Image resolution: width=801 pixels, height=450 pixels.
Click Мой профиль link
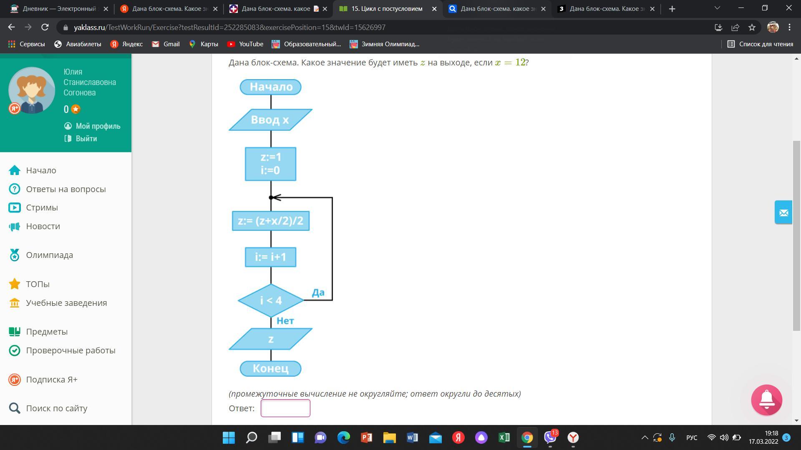click(98, 126)
